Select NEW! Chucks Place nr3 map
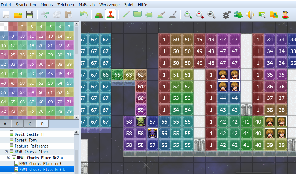 (40, 164)
